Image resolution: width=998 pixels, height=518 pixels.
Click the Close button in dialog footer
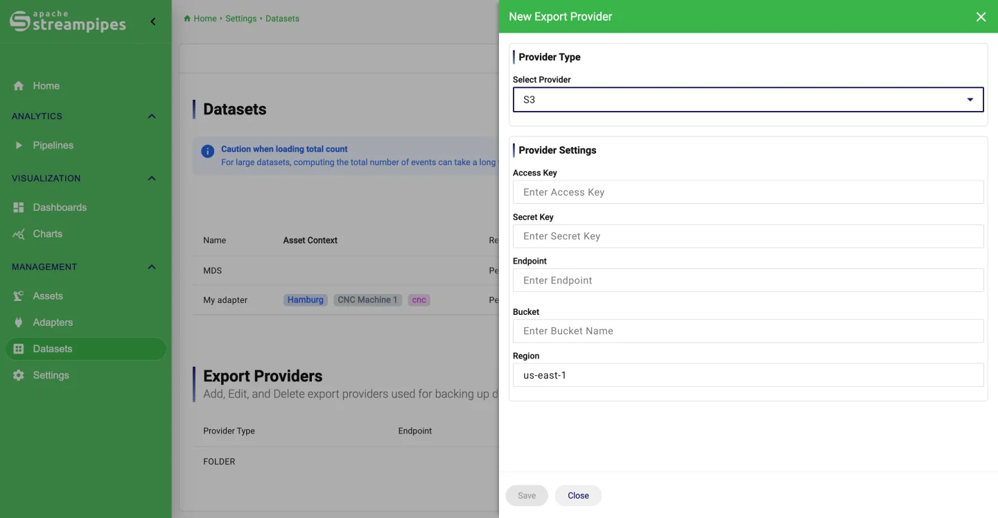(x=578, y=496)
